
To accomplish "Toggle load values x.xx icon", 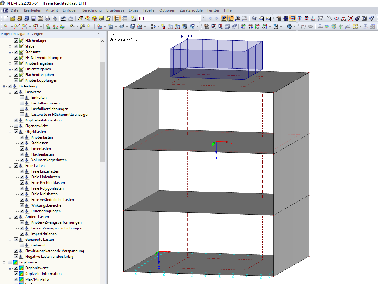I will click(231, 18).
